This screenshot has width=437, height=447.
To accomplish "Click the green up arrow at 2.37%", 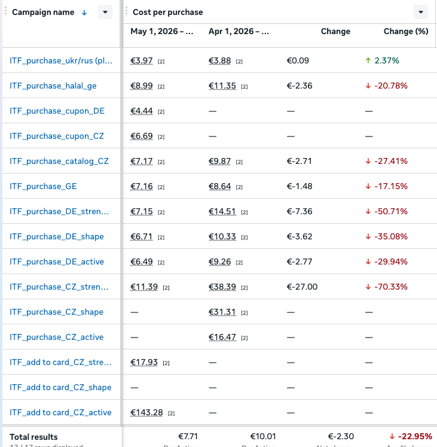I will 368,60.
